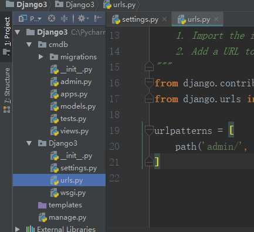This screenshot has width=254, height=232.
Task: Expand the migrations folder
Action: pos(41,57)
